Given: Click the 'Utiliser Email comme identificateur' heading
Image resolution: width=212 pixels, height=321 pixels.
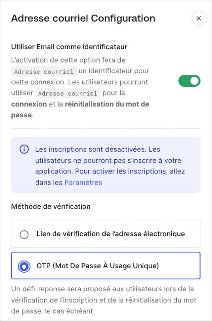Looking at the screenshot, I should [69, 47].
